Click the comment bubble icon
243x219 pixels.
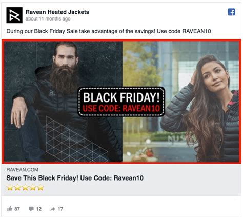click(x=31, y=209)
